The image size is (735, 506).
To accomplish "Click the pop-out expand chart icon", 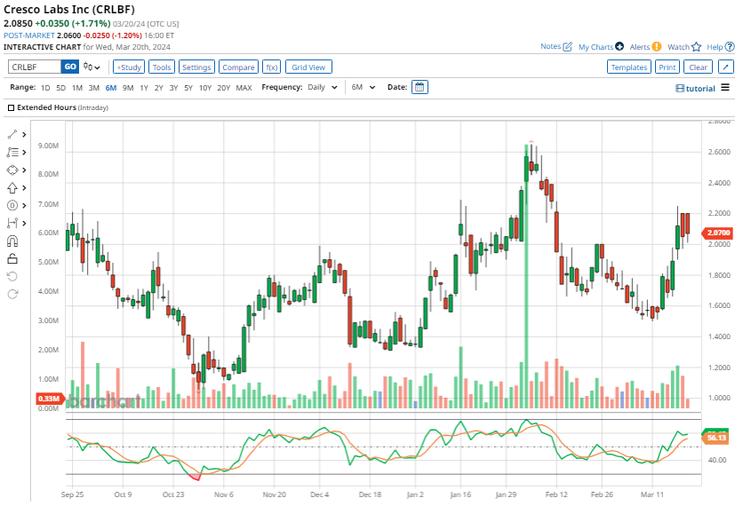I will (726, 67).
